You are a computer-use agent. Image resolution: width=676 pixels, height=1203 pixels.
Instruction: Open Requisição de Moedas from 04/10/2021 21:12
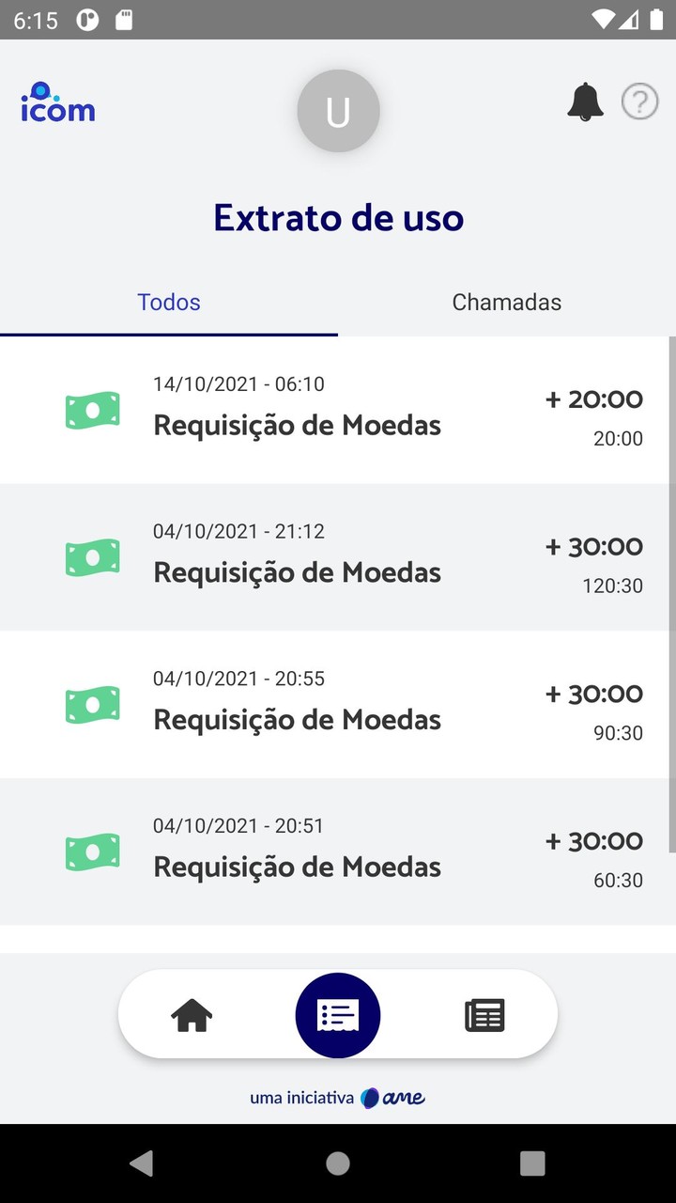(297, 572)
